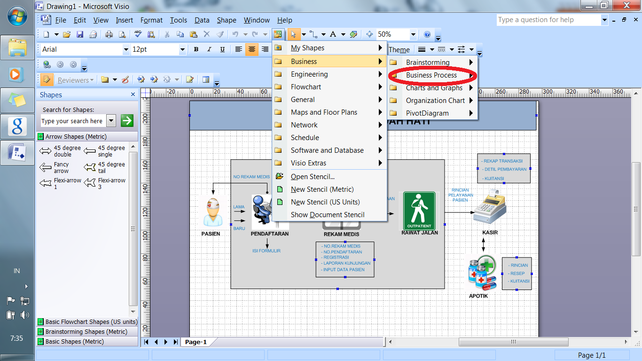Expand the 50% zoom level dropdown

pyautogui.click(x=413, y=34)
